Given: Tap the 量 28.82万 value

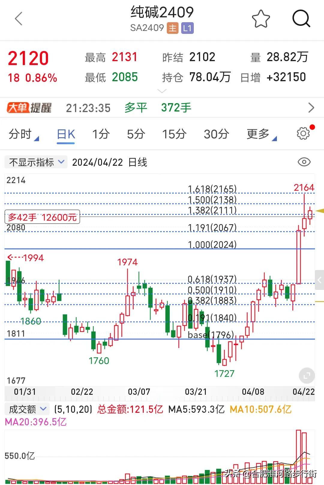Looking at the screenshot, I should (x=287, y=57).
